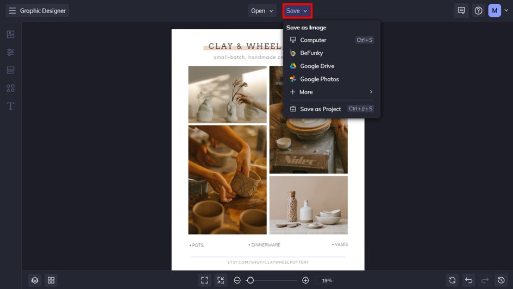
Task: Open the hamburger menu next to Graphic Designer
Action: [12, 11]
